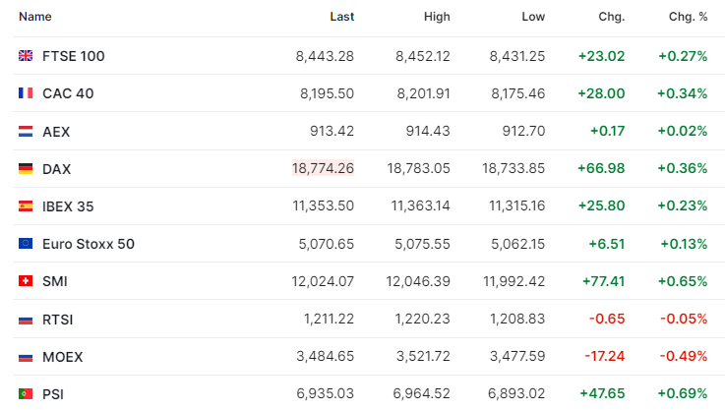Click the France flag beside CAC 40

(26, 93)
